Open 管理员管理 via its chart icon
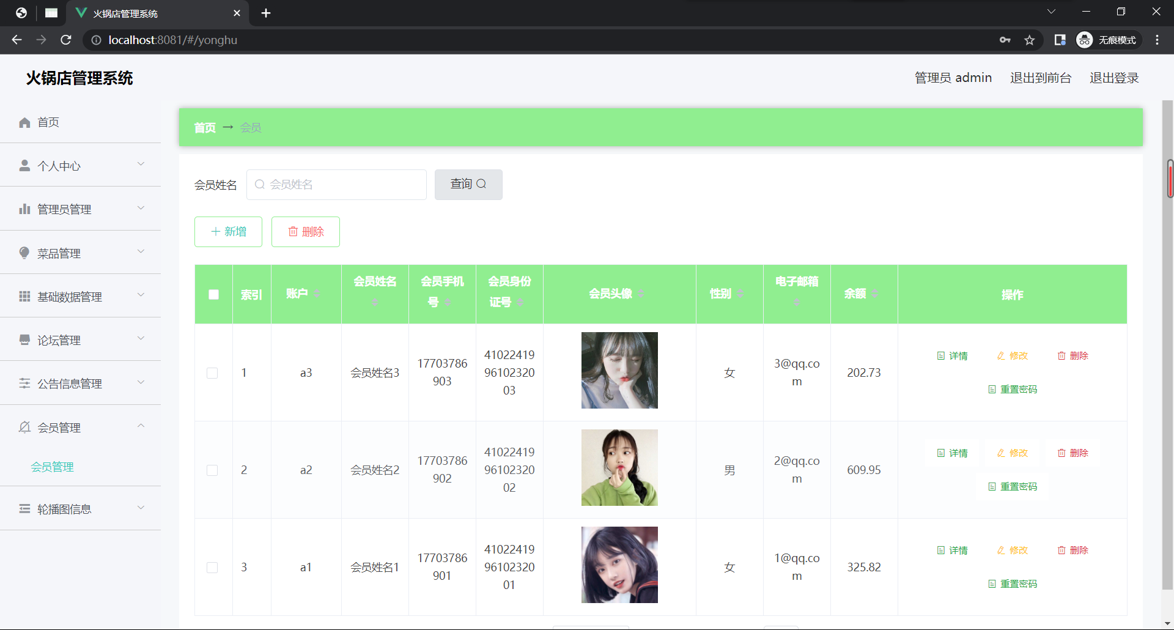 pos(24,209)
